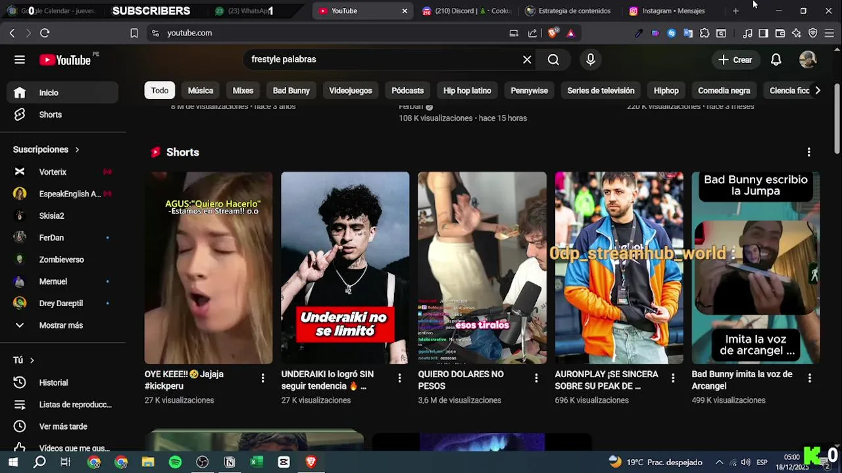842x473 pixels.
Task: Open menu for QUIERO DOLARES short
Action: (536, 378)
